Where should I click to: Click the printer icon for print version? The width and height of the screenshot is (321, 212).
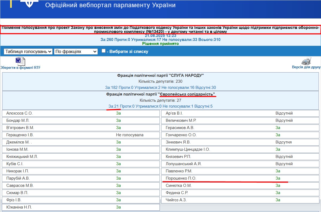point(306,61)
